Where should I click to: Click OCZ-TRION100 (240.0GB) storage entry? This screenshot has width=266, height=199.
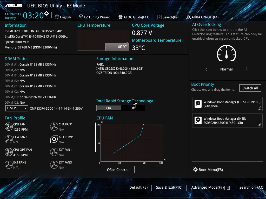[114, 73]
